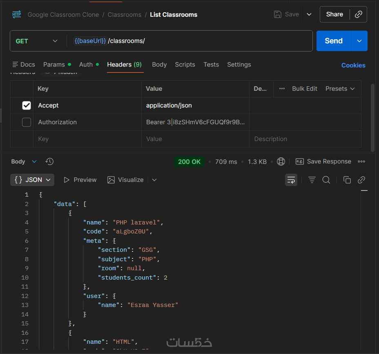Open the Cookies link
Viewport: 379px width, 354px height.
[353, 65]
